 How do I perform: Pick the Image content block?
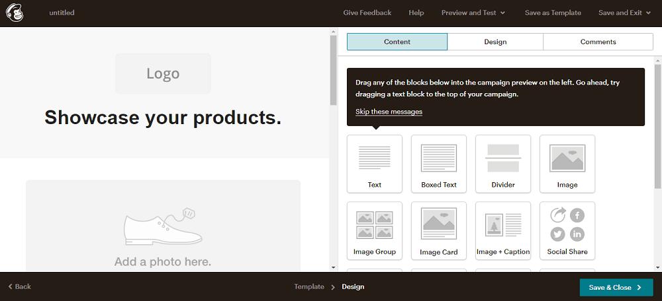[567, 164]
